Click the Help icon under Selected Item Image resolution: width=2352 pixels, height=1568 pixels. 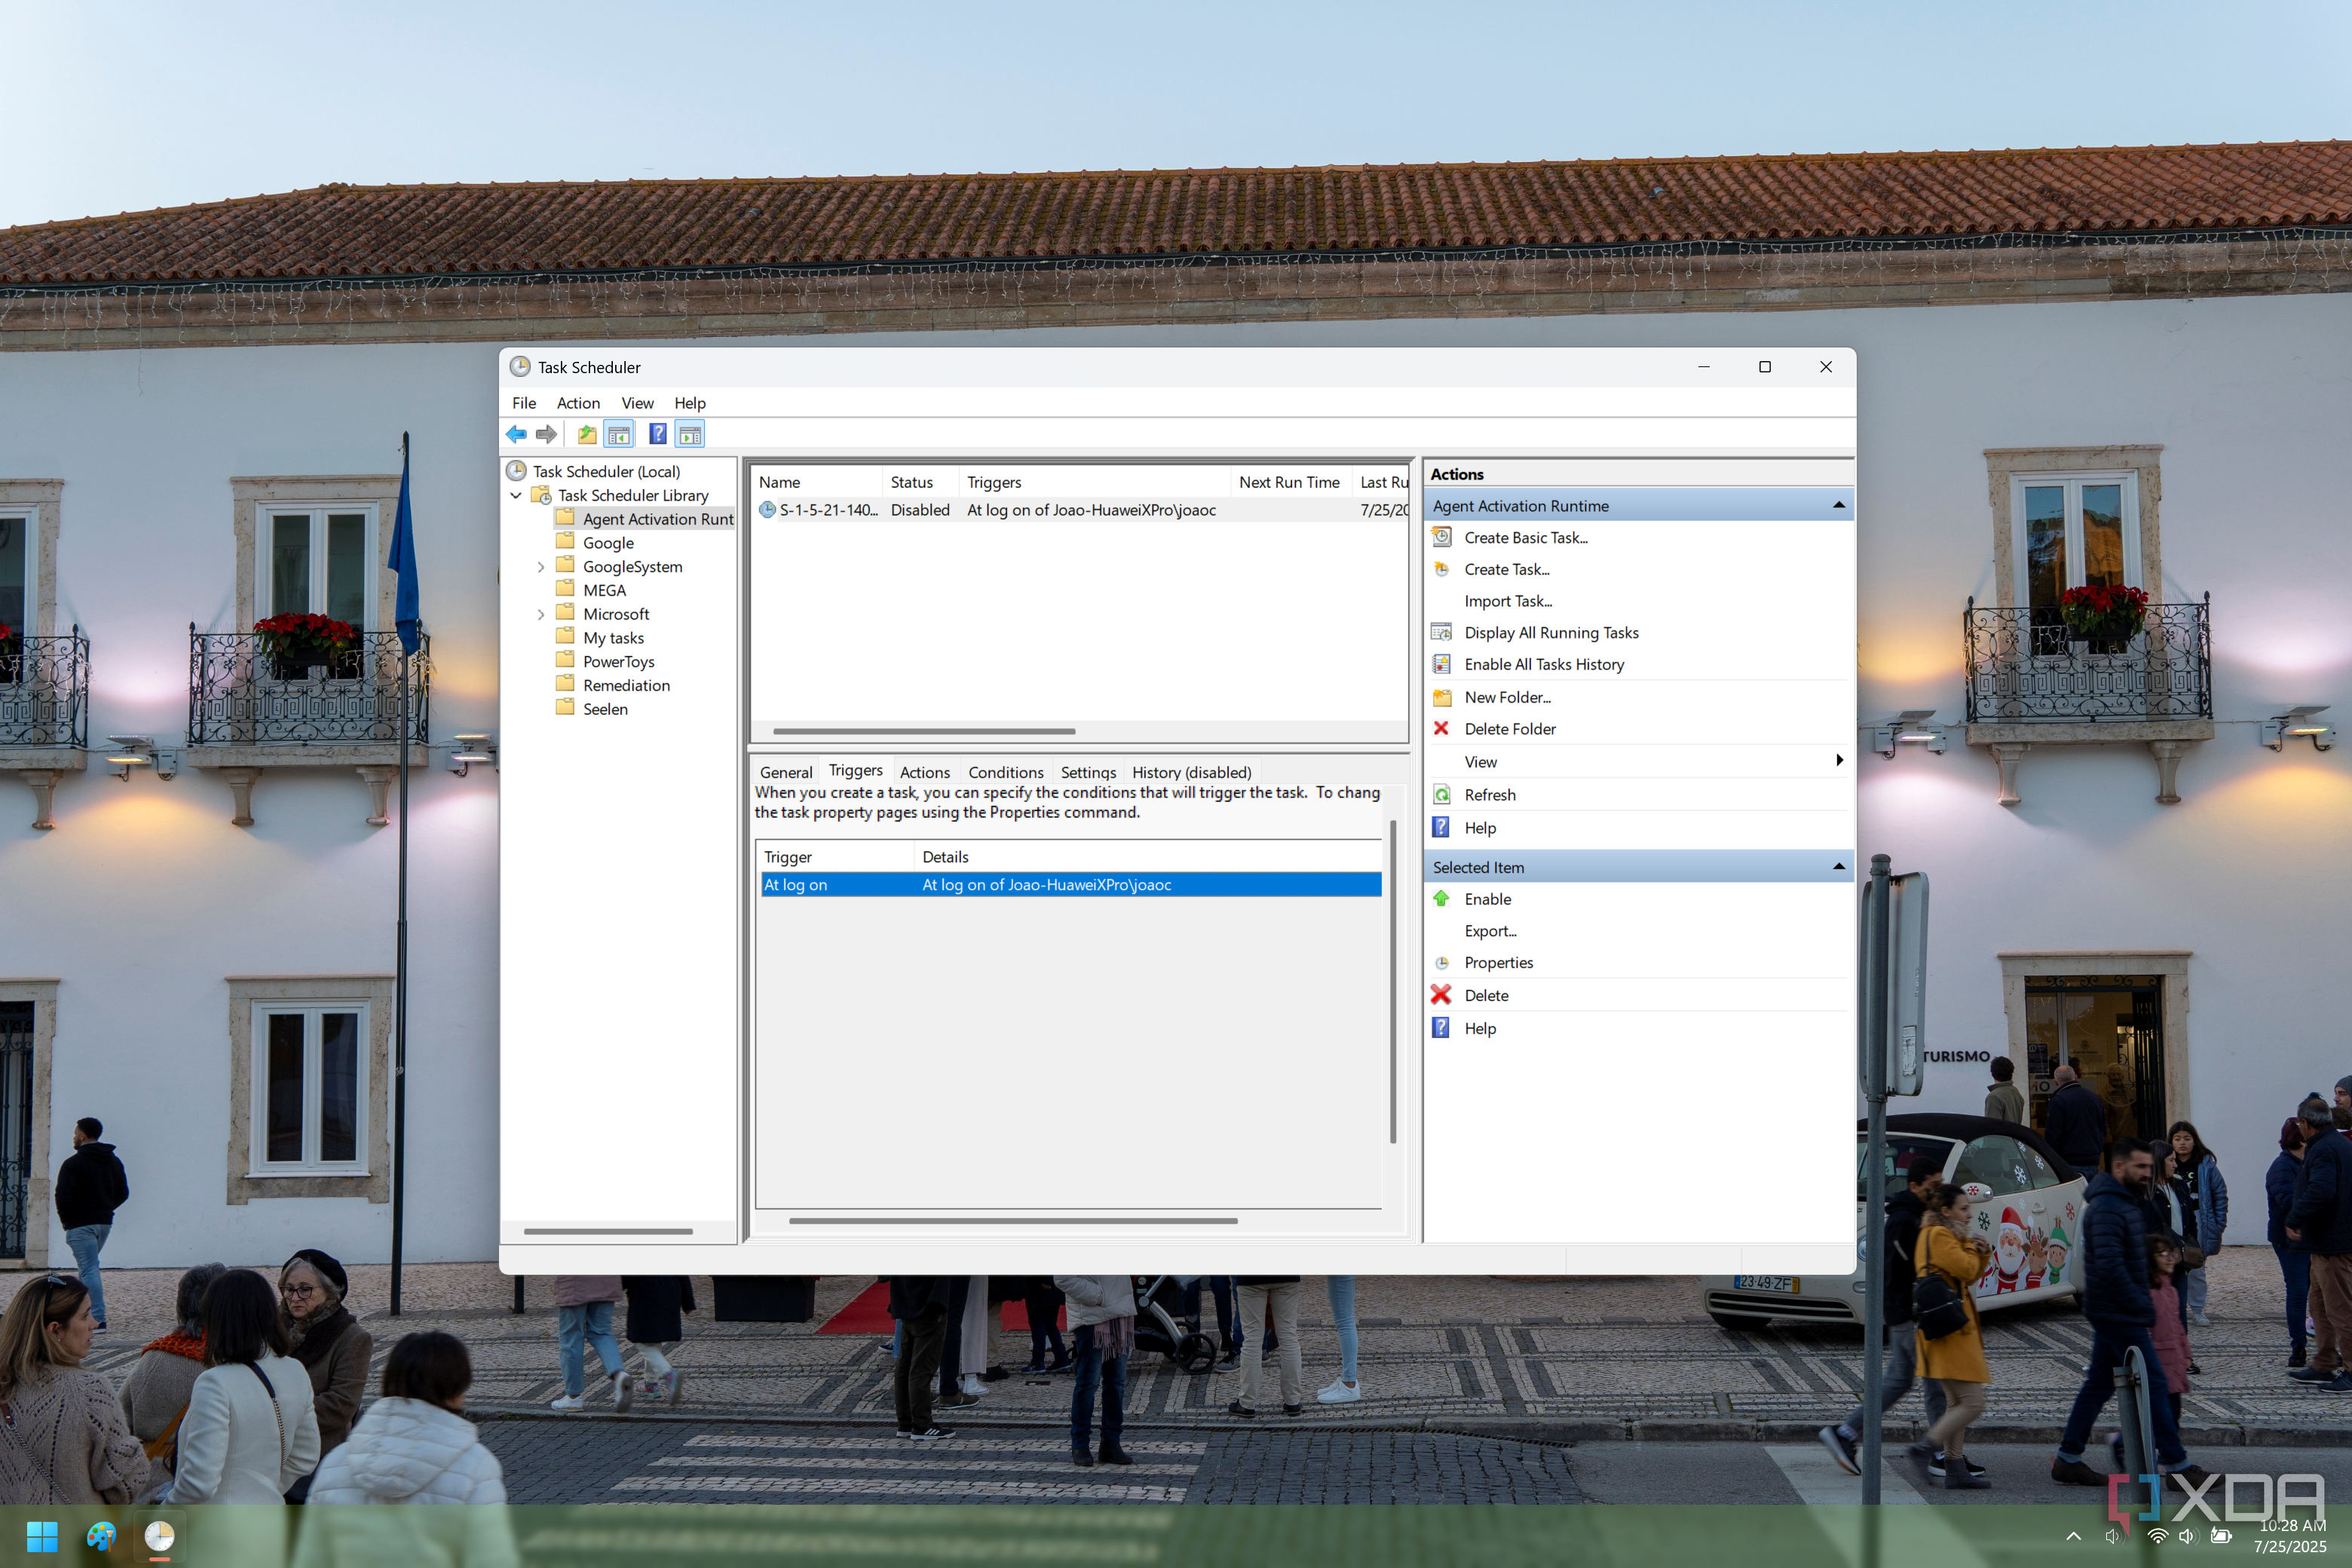(1441, 1028)
